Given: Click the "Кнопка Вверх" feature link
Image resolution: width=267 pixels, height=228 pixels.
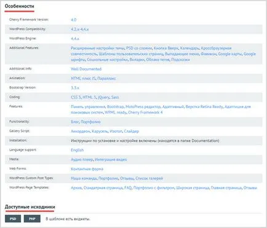Looking at the screenshot, I should point(166,48).
